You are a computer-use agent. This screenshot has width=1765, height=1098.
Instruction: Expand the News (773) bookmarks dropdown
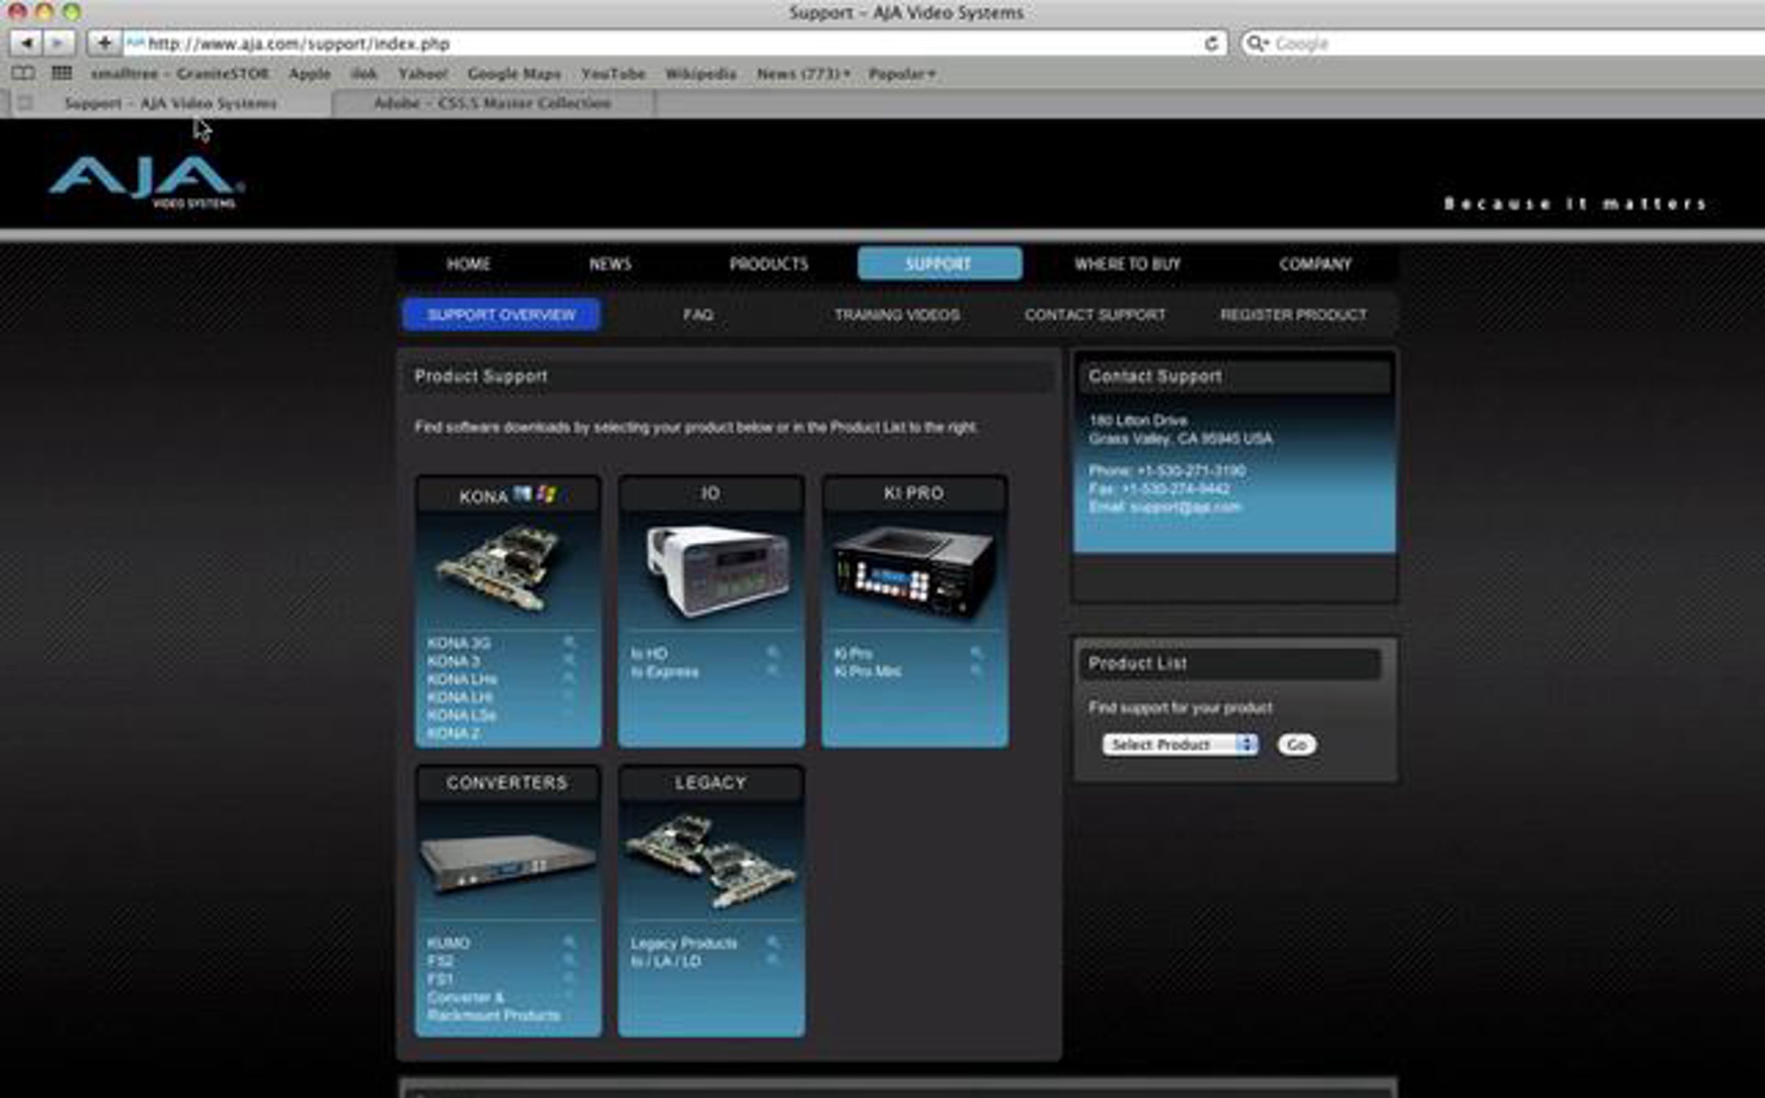click(x=804, y=74)
